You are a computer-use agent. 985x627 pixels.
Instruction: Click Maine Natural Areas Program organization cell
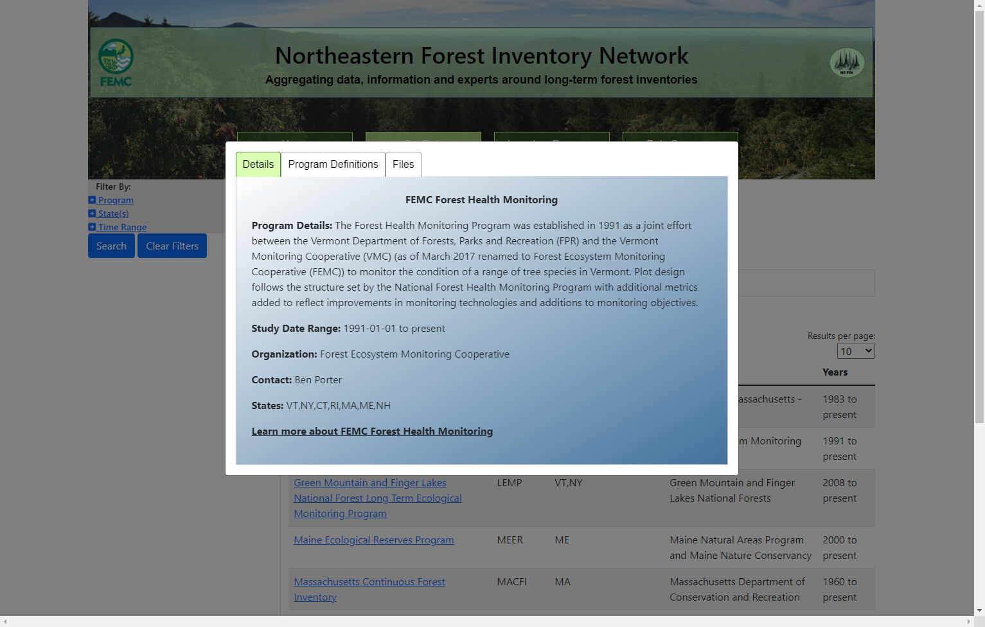pyautogui.click(x=740, y=548)
